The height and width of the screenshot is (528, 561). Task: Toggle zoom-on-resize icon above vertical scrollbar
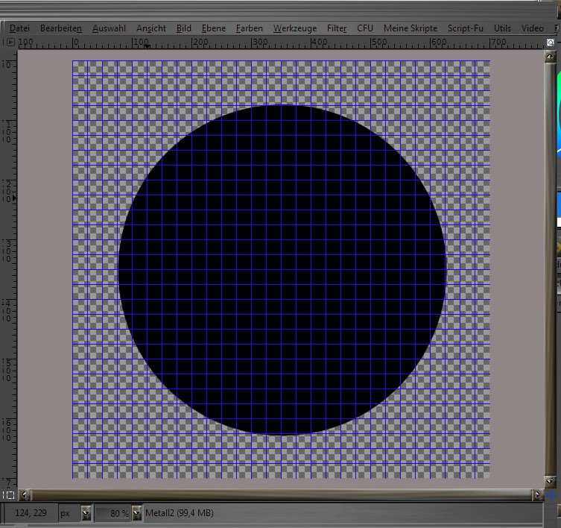click(551, 44)
